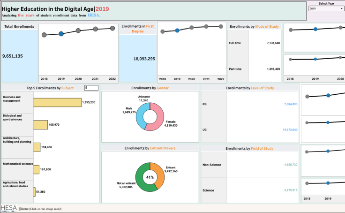
Task: Select the Full-time row in Mode of Study
Action: click(255, 43)
